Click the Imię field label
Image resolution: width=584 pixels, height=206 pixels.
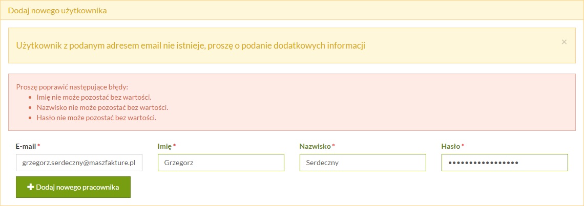coord(164,147)
